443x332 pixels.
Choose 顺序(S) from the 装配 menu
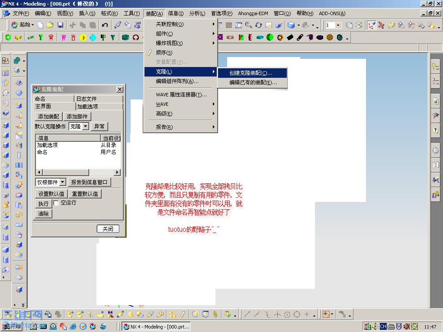coord(180,53)
